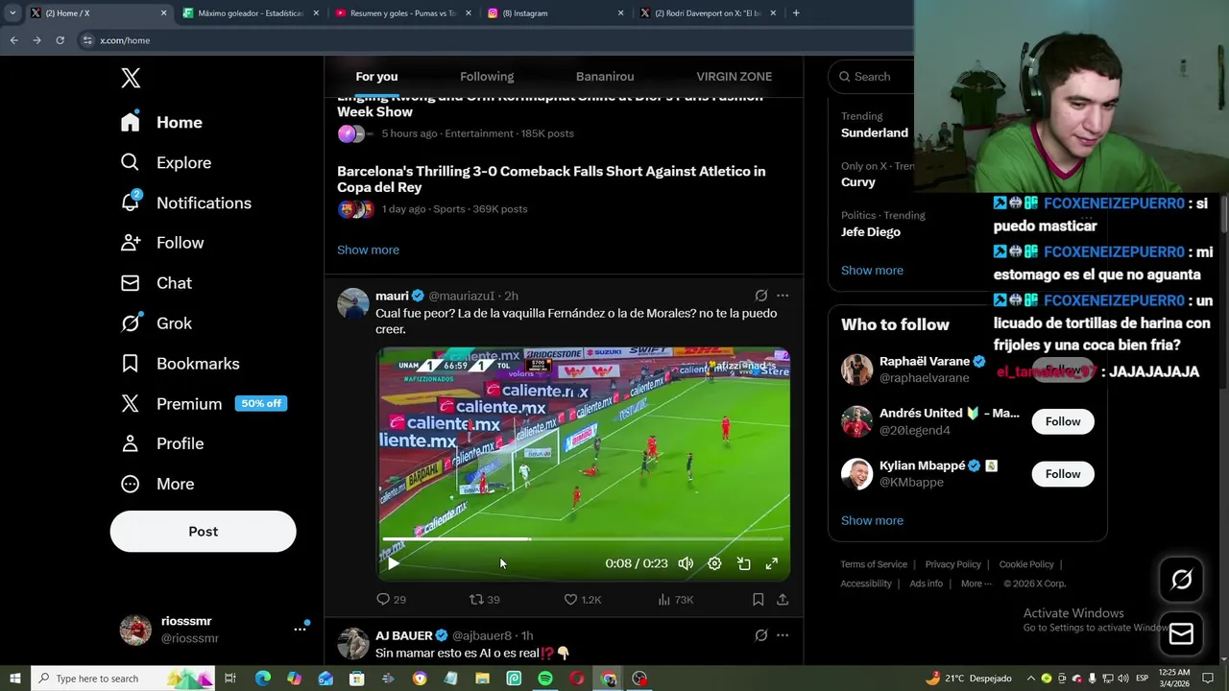
Task: Expand the footer More menu
Action: click(x=976, y=584)
